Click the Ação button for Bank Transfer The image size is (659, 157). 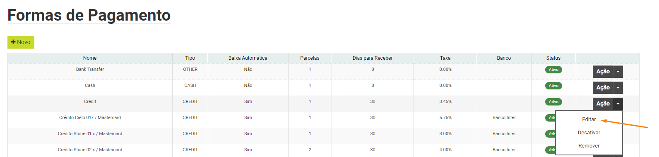[603, 72]
